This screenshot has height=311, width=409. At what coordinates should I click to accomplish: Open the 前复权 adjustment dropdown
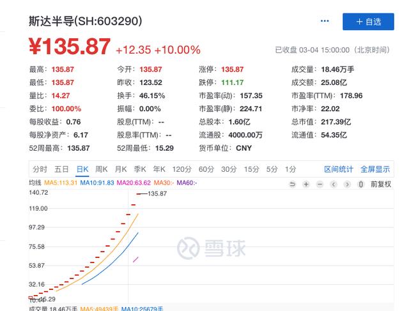click(x=381, y=185)
